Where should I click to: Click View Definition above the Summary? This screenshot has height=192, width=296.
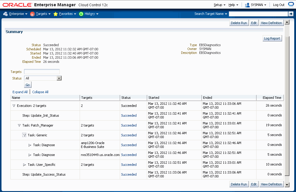(271, 23)
